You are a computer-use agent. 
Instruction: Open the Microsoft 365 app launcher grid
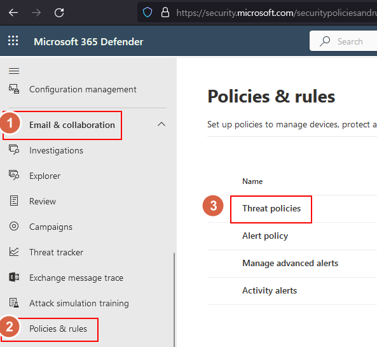point(13,41)
